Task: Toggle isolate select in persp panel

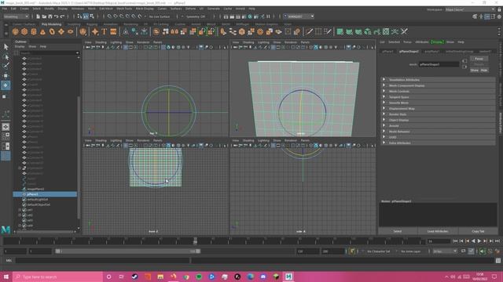Action: [x=348, y=47]
